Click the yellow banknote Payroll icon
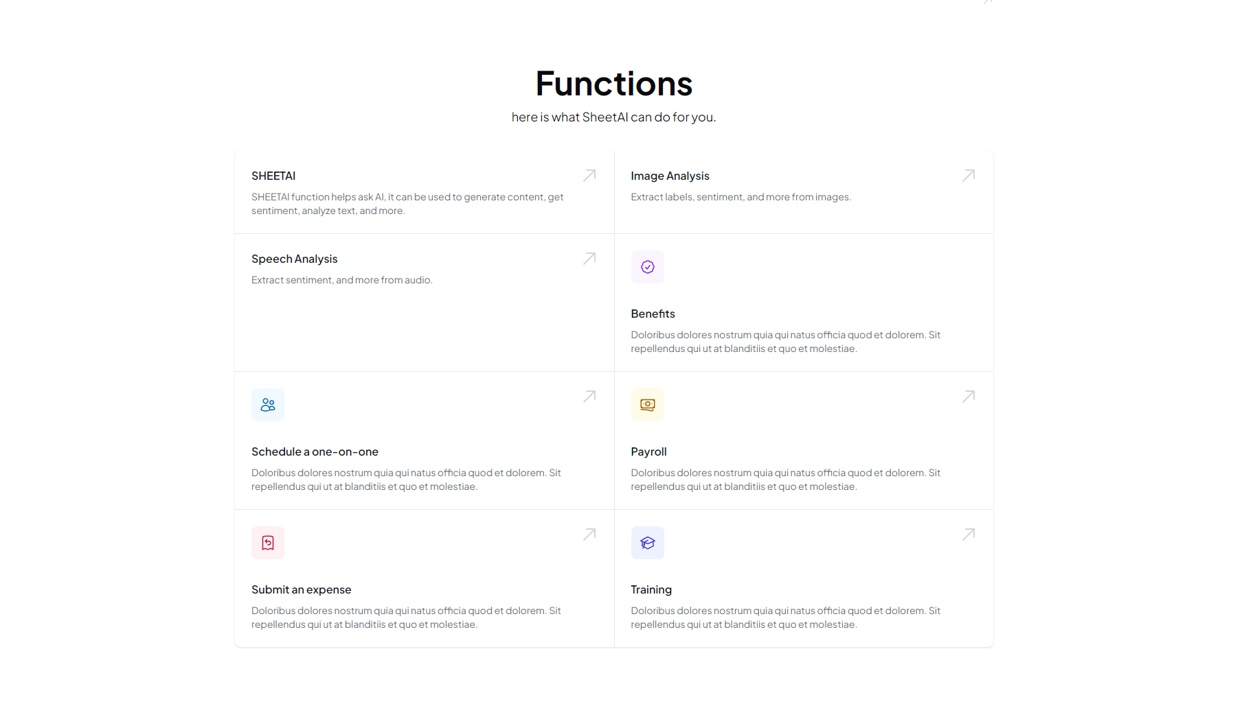 pos(648,405)
